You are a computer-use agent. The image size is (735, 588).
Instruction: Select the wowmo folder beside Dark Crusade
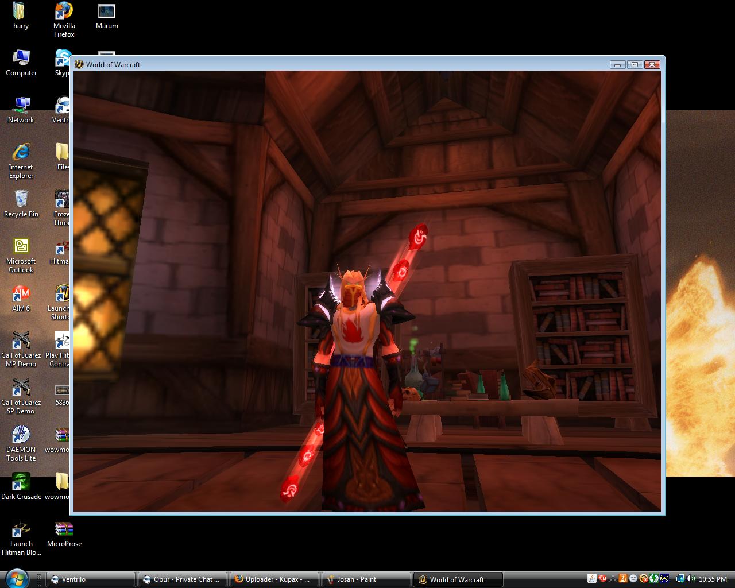57,486
